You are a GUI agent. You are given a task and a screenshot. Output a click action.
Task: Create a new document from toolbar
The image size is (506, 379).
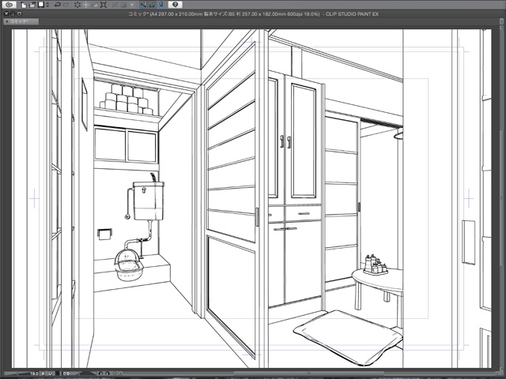[24, 5]
